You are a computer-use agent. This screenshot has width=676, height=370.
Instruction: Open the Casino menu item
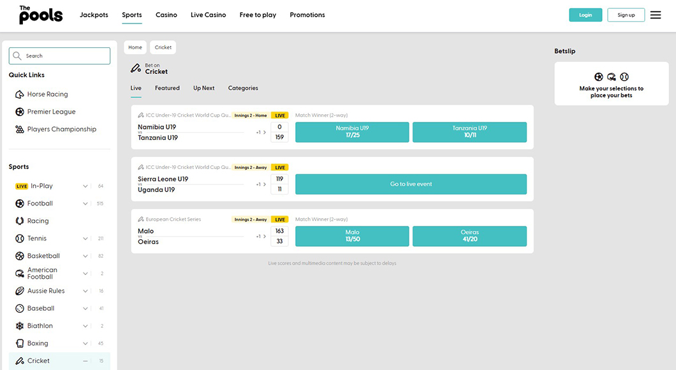coord(166,15)
